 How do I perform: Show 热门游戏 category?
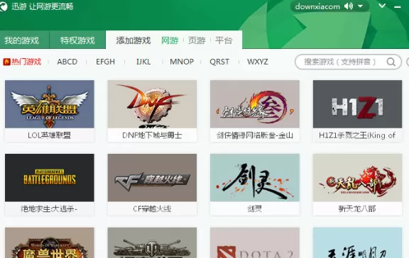tap(26, 62)
